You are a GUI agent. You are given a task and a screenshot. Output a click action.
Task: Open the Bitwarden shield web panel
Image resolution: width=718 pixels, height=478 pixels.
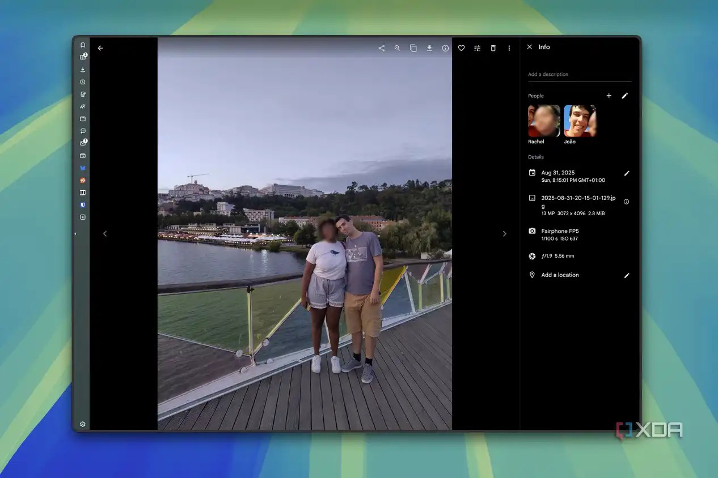(x=83, y=205)
